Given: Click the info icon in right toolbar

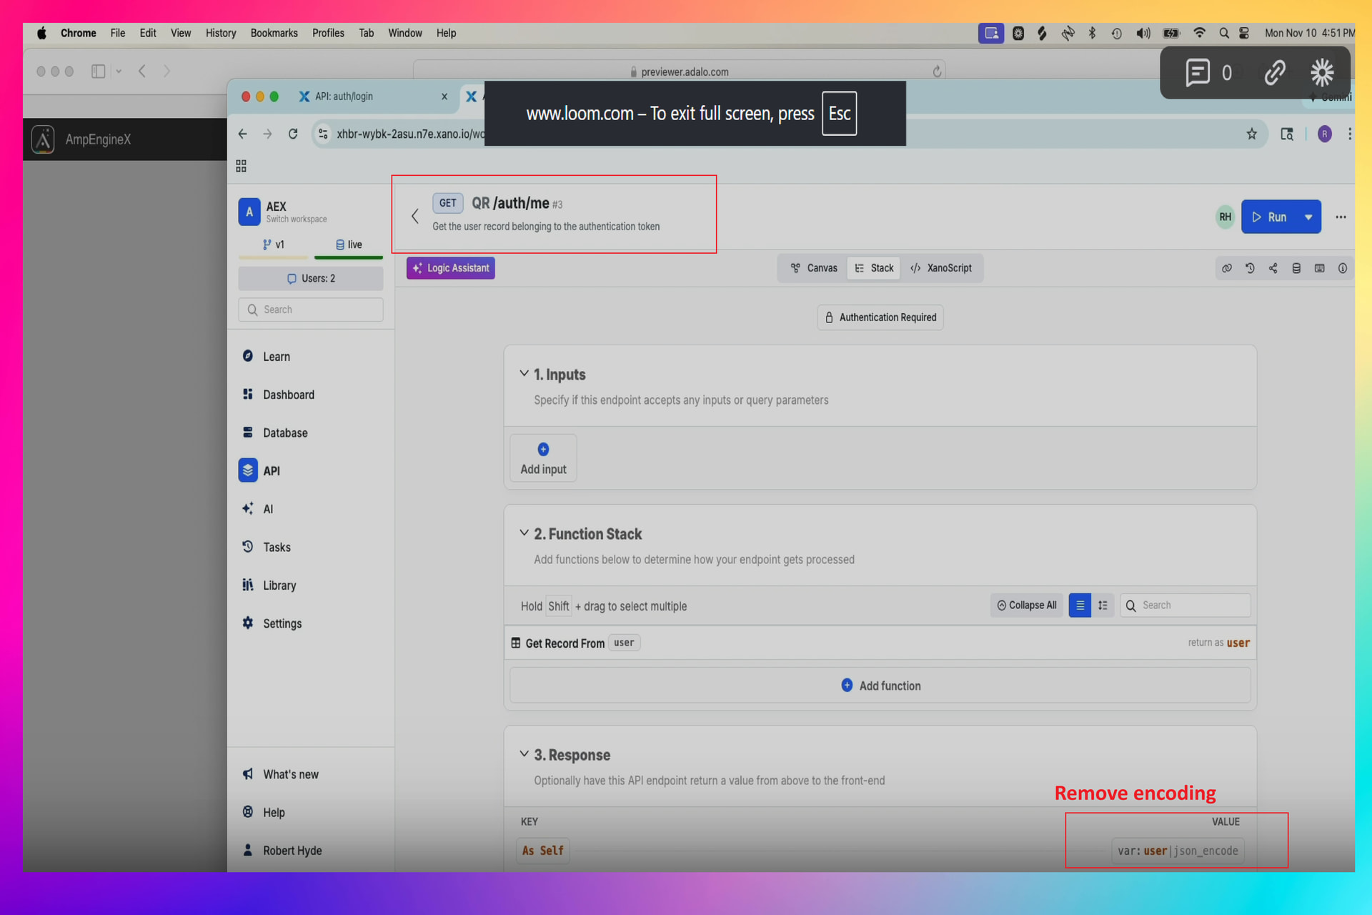Looking at the screenshot, I should 1343,268.
